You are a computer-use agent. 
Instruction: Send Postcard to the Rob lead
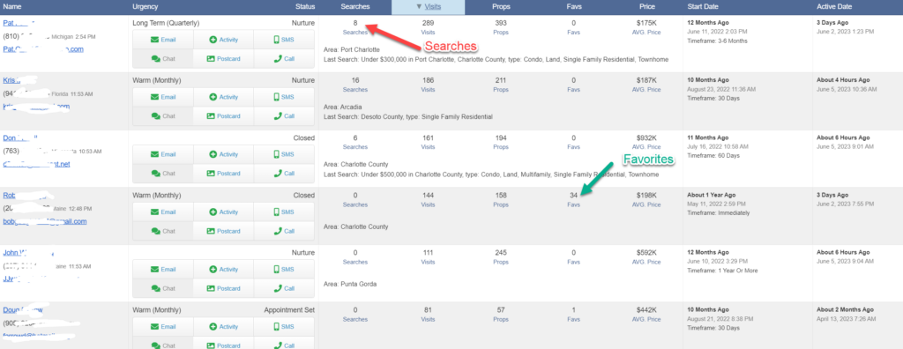(x=223, y=231)
